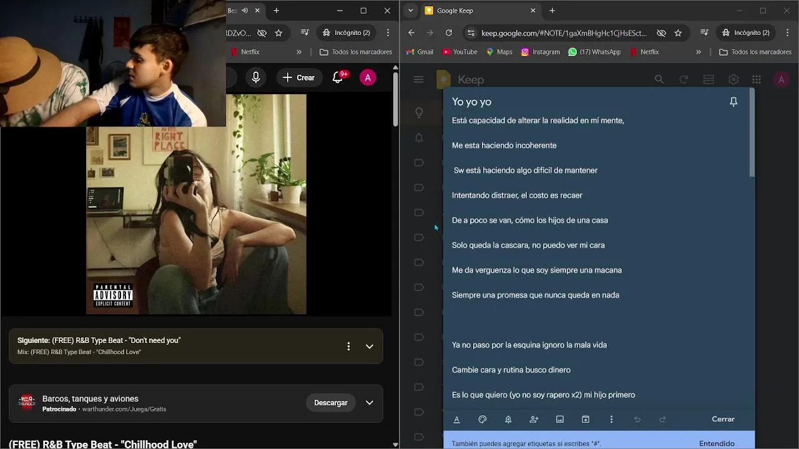The image size is (799, 449).
Task: Open new tab in Keep window
Action: (552, 11)
